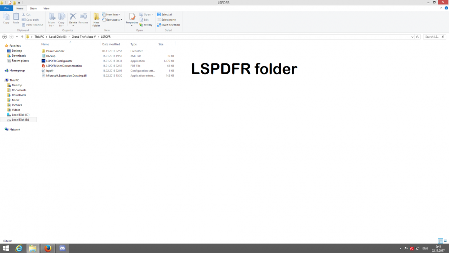The height and width of the screenshot is (253, 449).
Task: Click the History button in the ribbon
Action: click(146, 25)
